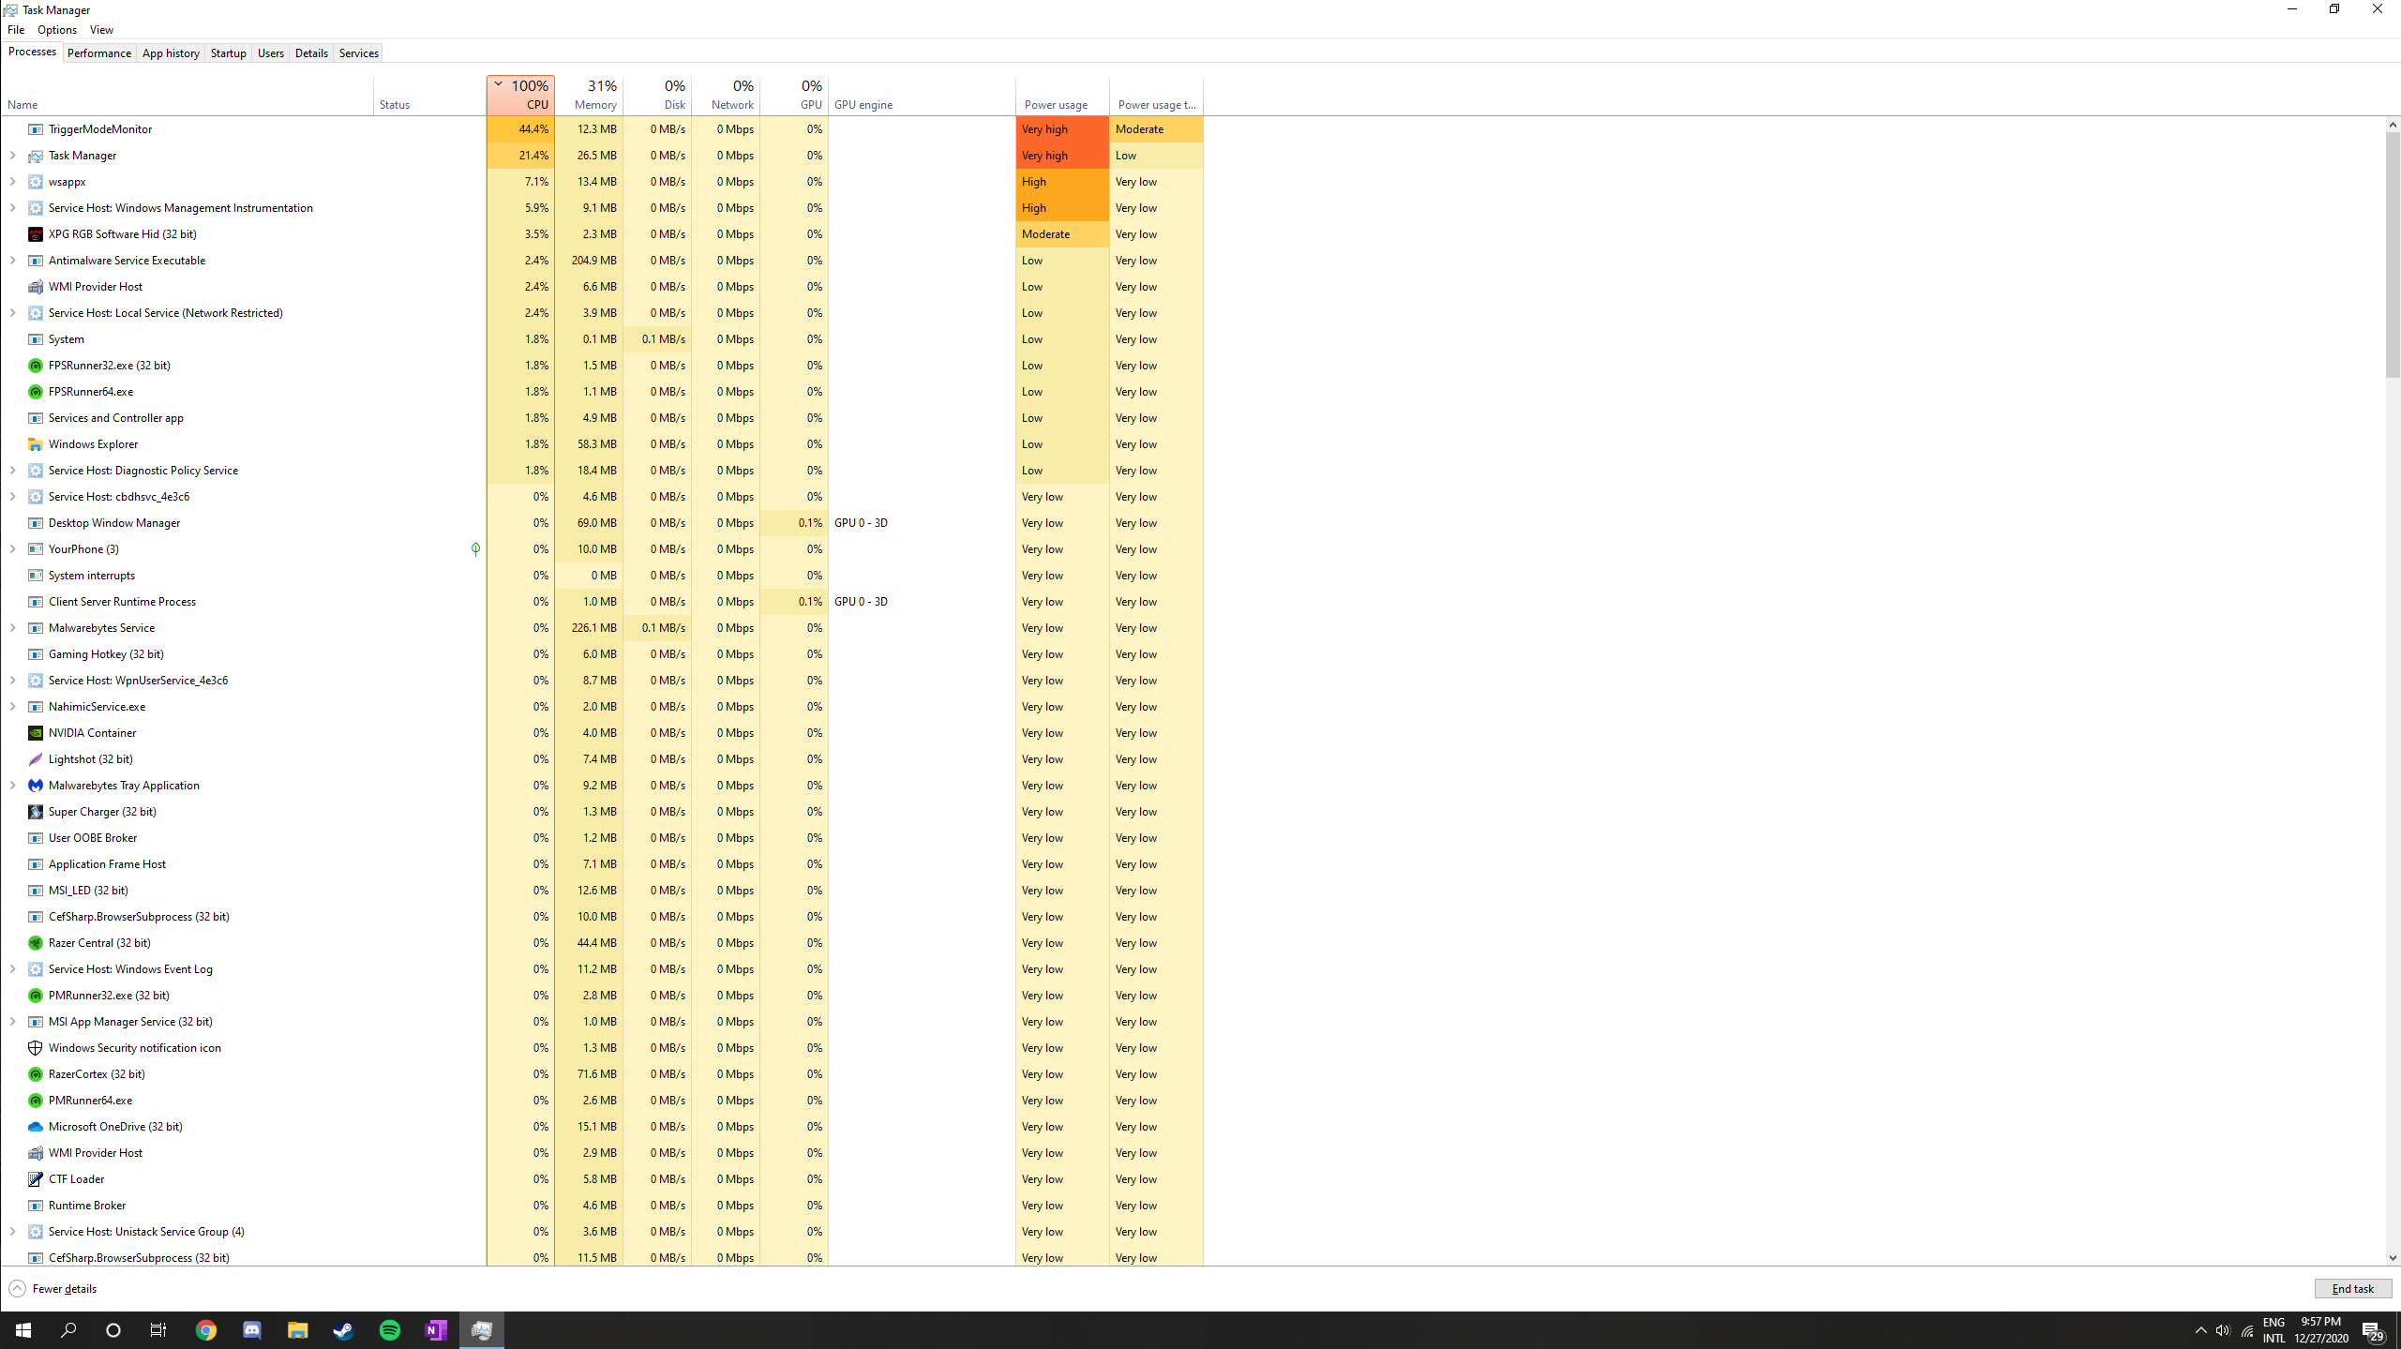The image size is (2401, 1349).
Task: Click Fewer details to collapse view
Action: pos(53,1289)
